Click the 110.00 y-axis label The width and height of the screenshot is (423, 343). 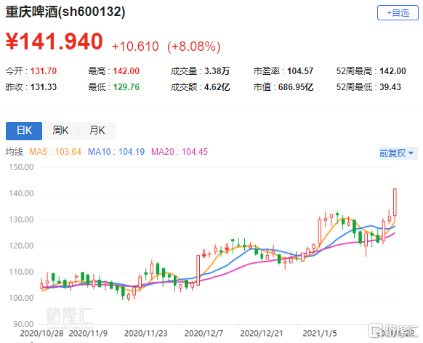click(x=21, y=272)
